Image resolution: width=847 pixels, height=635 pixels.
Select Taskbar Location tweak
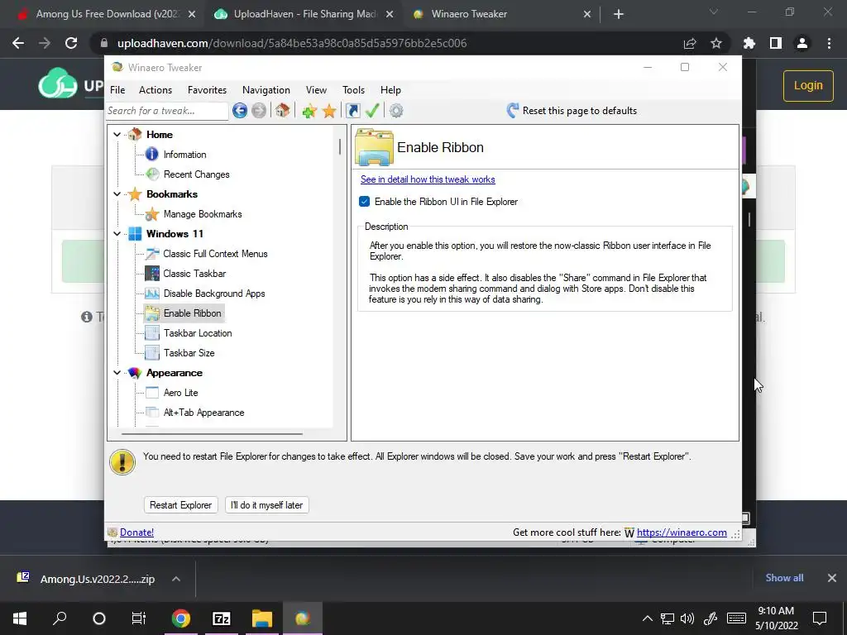click(x=198, y=333)
